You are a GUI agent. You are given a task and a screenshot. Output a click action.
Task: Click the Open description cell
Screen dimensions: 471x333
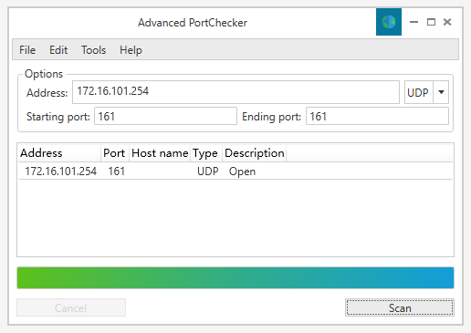click(x=242, y=172)
